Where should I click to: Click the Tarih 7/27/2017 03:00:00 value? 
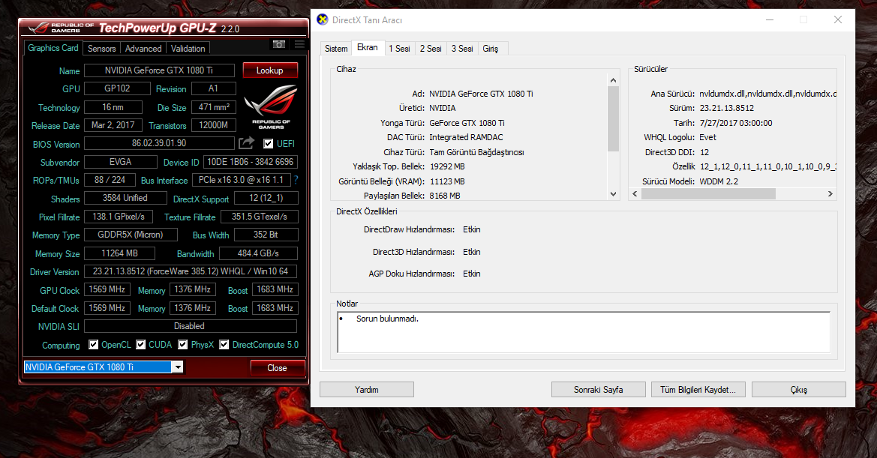coord(736,123)
